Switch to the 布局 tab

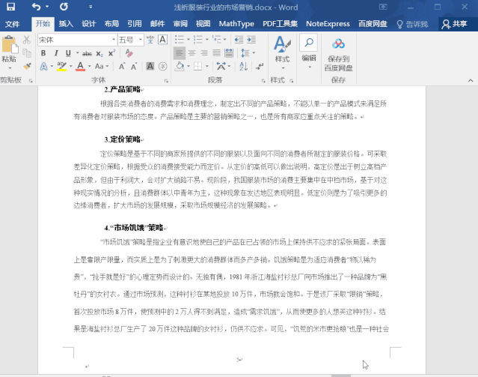coord(111,24)
